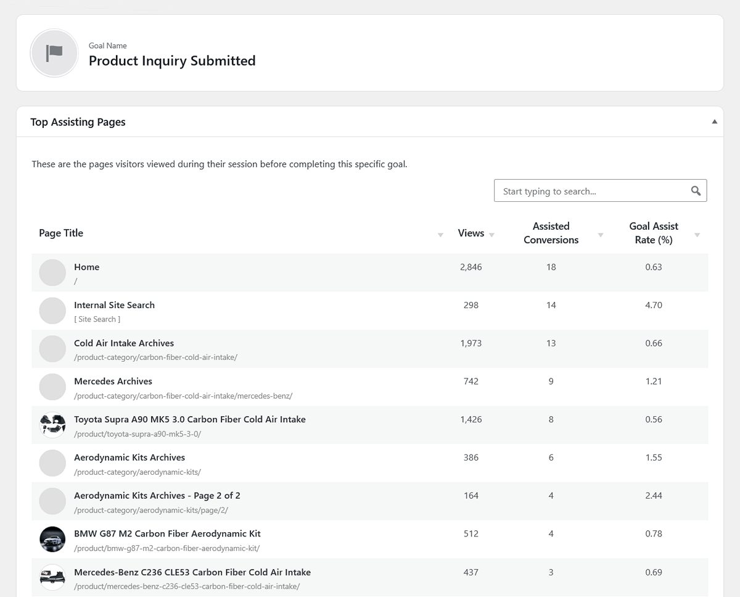Viewport: 740px width, 597px height.
Task: Select the 2.44 goal assist rate value
Action: [654, 496]
